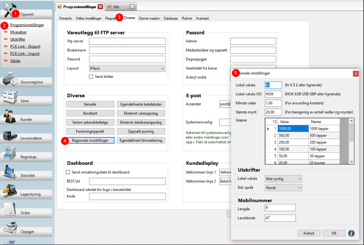
Task: Click the Minste valør field
Action: tap(273, 103)
